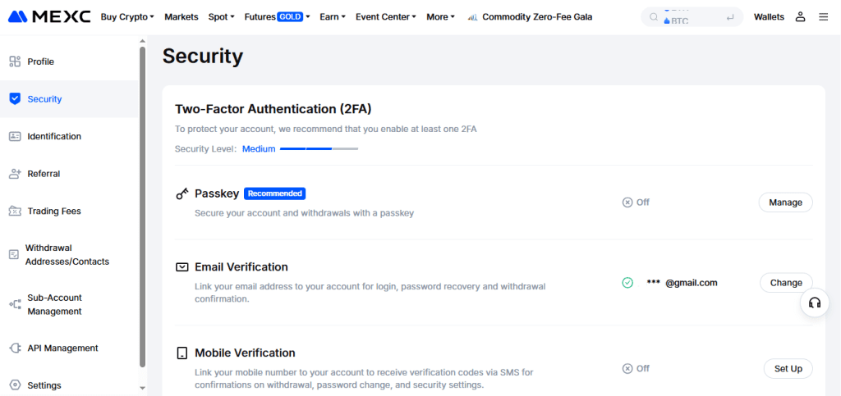Image resolution: width=841 pixels, height=396 pixels.
Task: Click the Referral person icon
Action: (15, 174)
